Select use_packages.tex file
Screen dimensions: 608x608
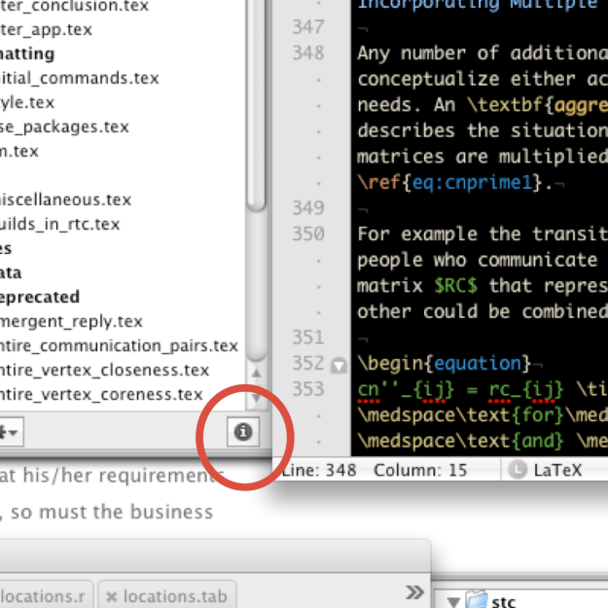tap(64, 126)
